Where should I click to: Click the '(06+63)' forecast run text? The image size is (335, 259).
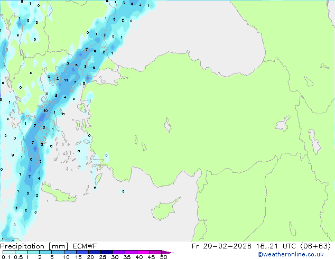[x=315, y=246]
